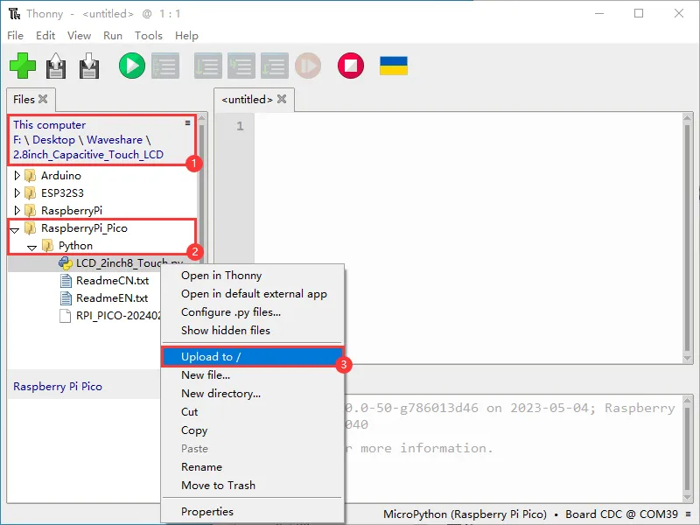Click the Resume toolbar icon

[308, 66]
